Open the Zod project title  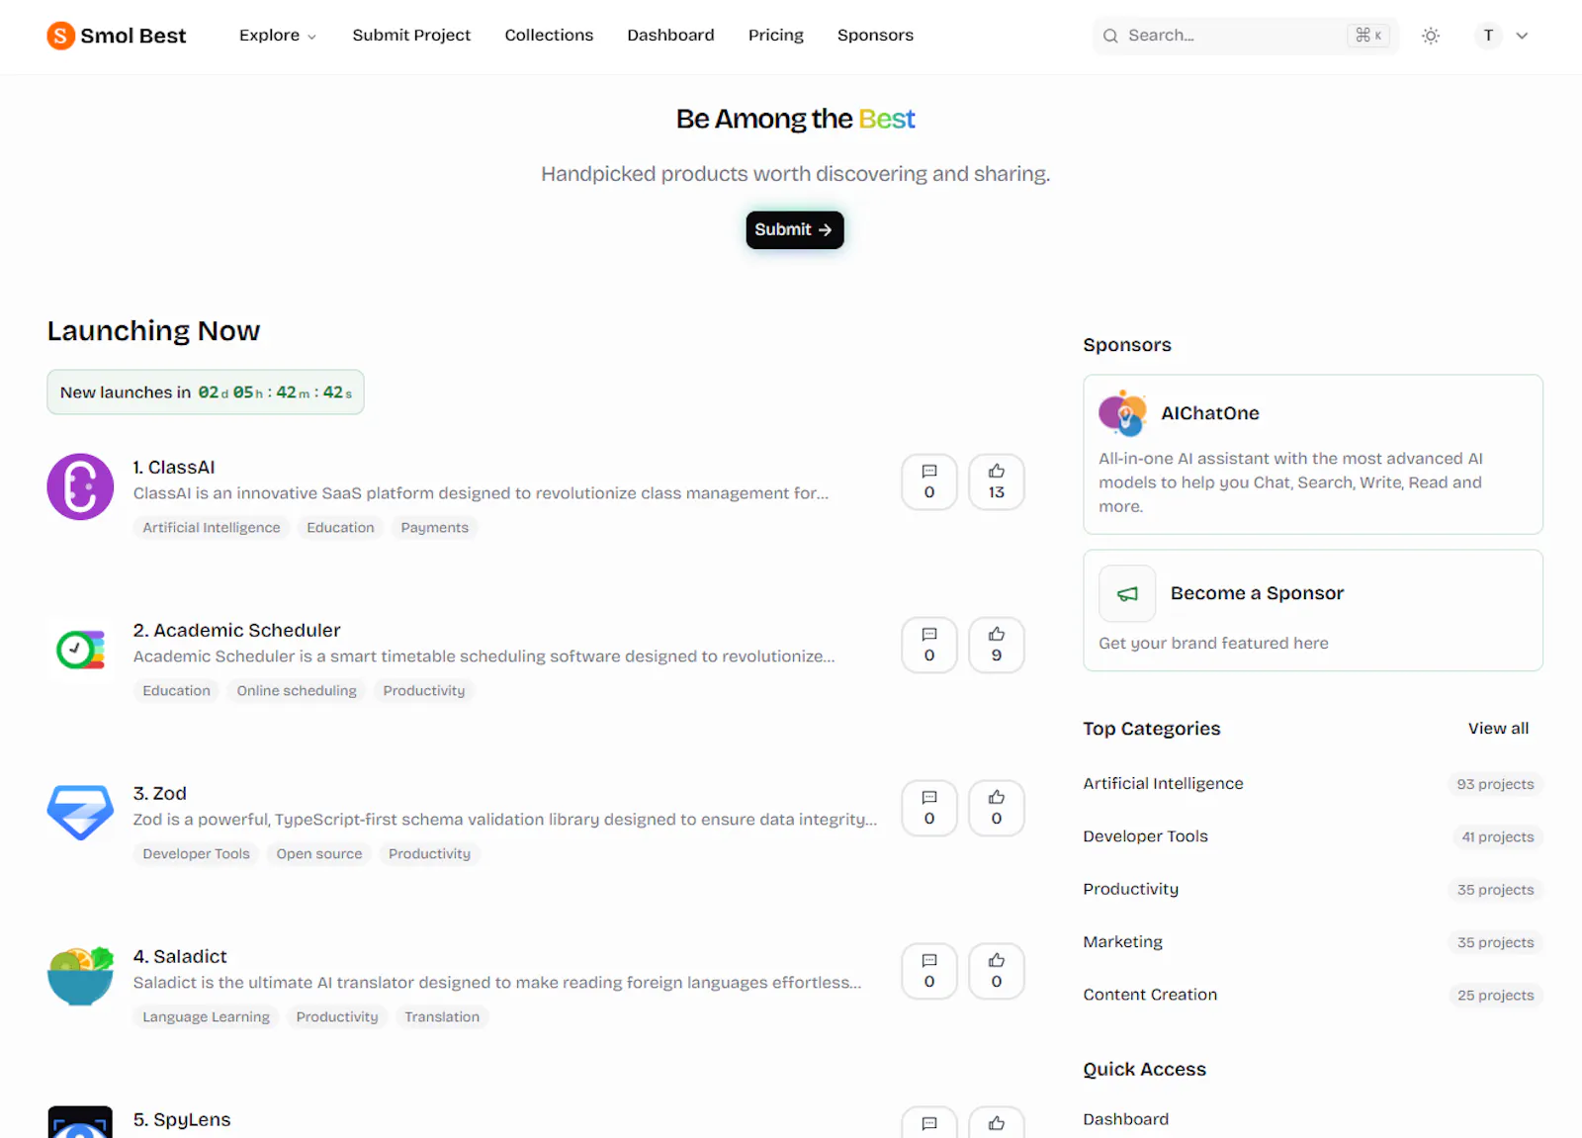point(160,794)
